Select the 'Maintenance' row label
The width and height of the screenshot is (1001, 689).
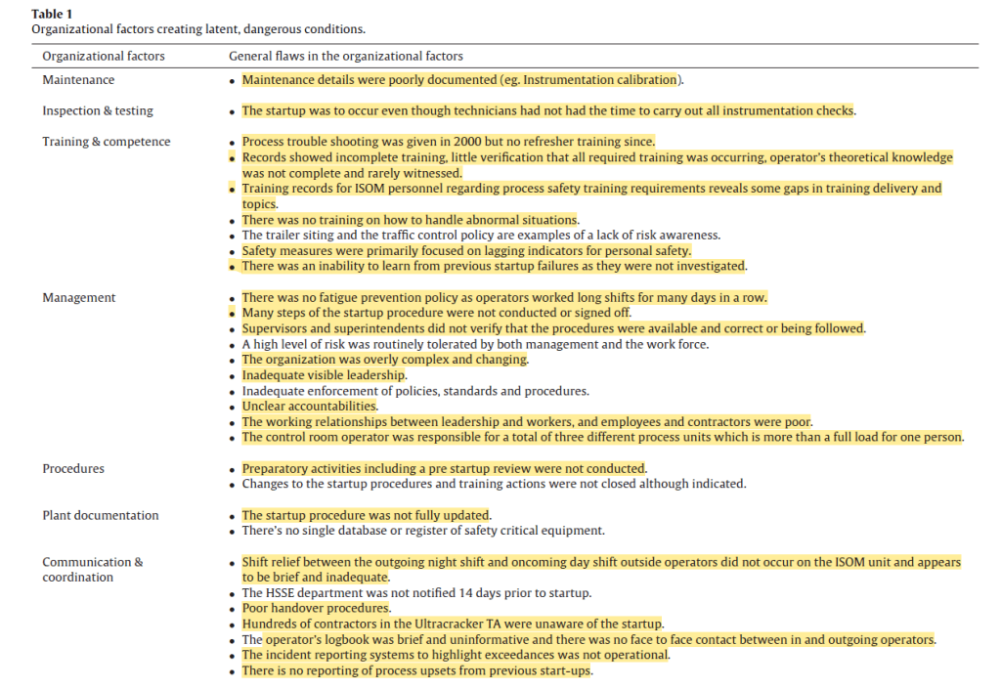pos(78,80)
